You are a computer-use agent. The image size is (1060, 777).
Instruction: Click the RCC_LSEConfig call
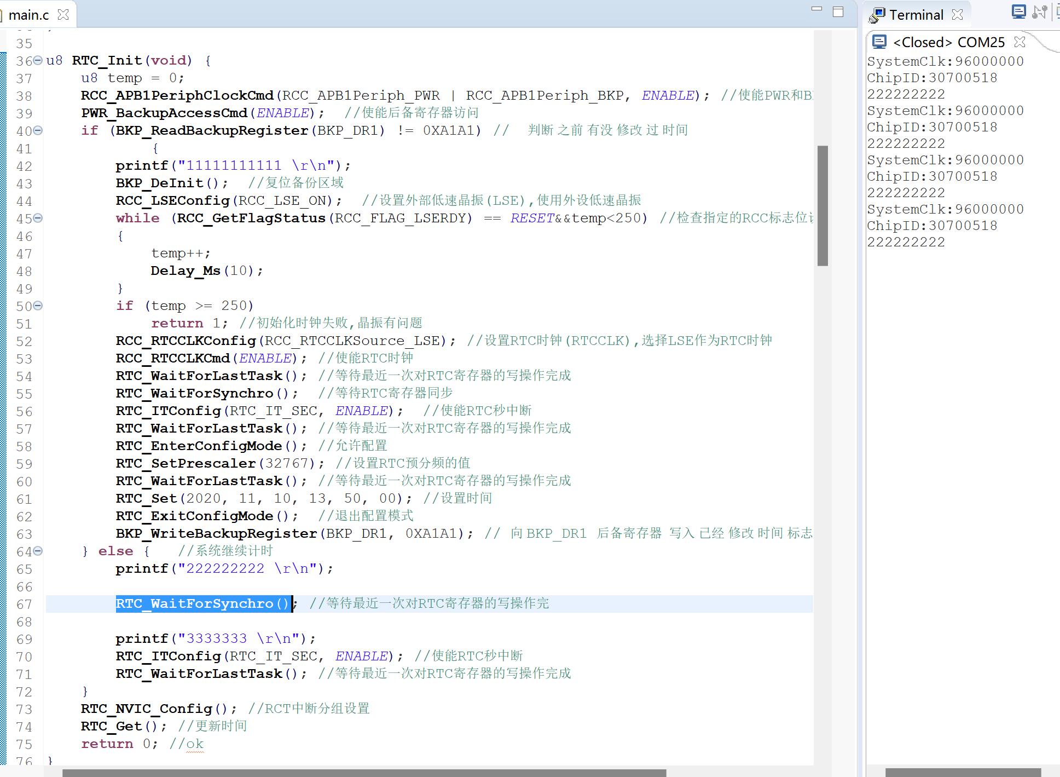[229, 200]
